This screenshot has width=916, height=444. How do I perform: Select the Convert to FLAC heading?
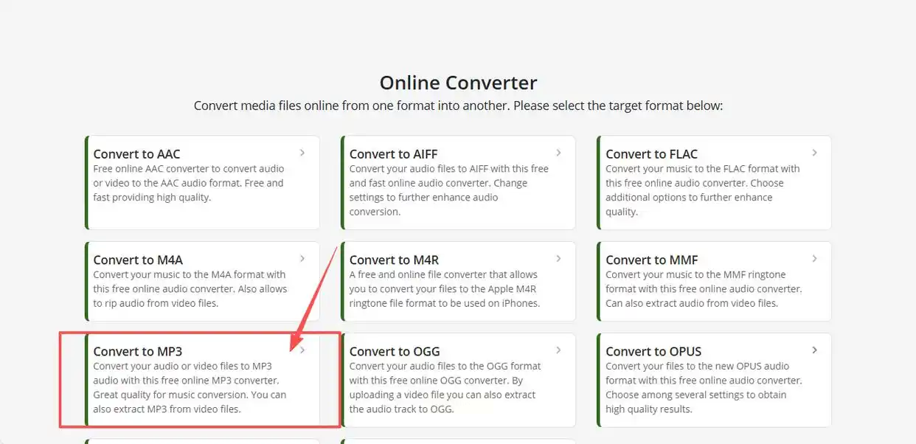651,154
